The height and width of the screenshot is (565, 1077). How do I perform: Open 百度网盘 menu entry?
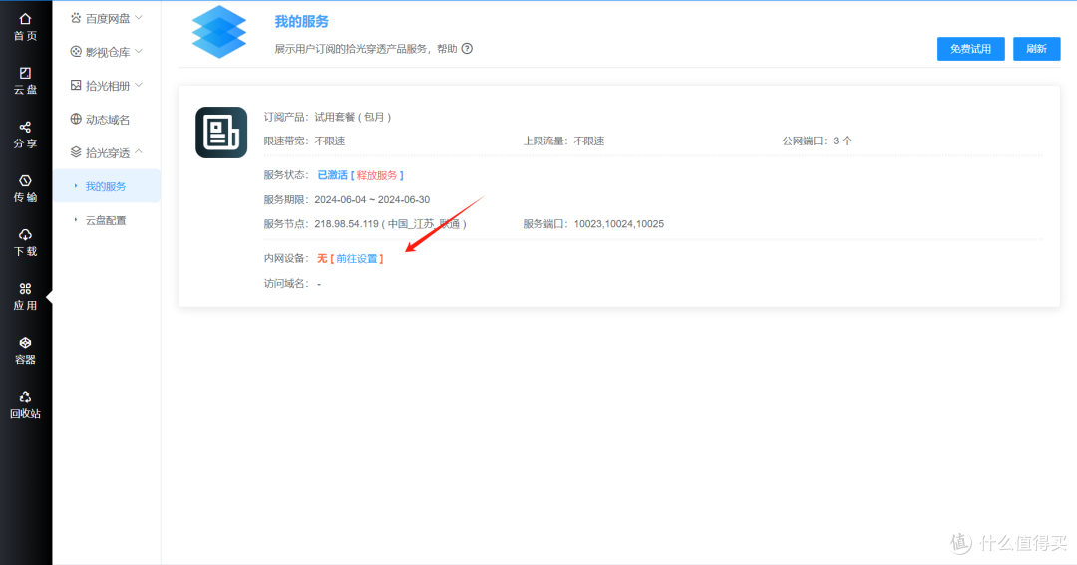(x=107, y=18)
